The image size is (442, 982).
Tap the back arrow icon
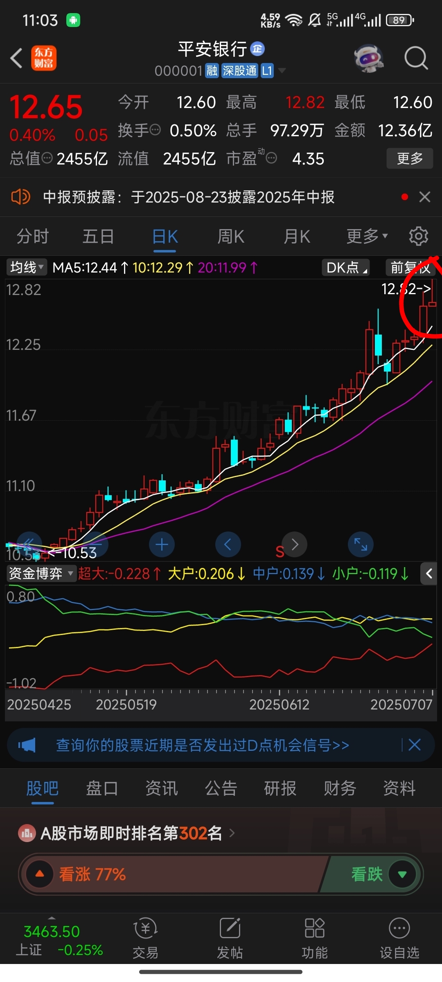(x=16, y=58)
